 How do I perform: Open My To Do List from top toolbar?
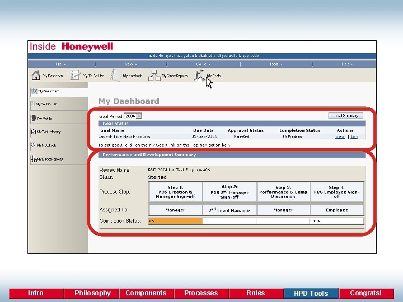tap(87, 75)
